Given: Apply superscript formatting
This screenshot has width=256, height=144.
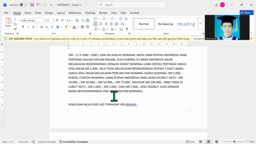Looking at the screenshot, I should click(x=52, y=27).
